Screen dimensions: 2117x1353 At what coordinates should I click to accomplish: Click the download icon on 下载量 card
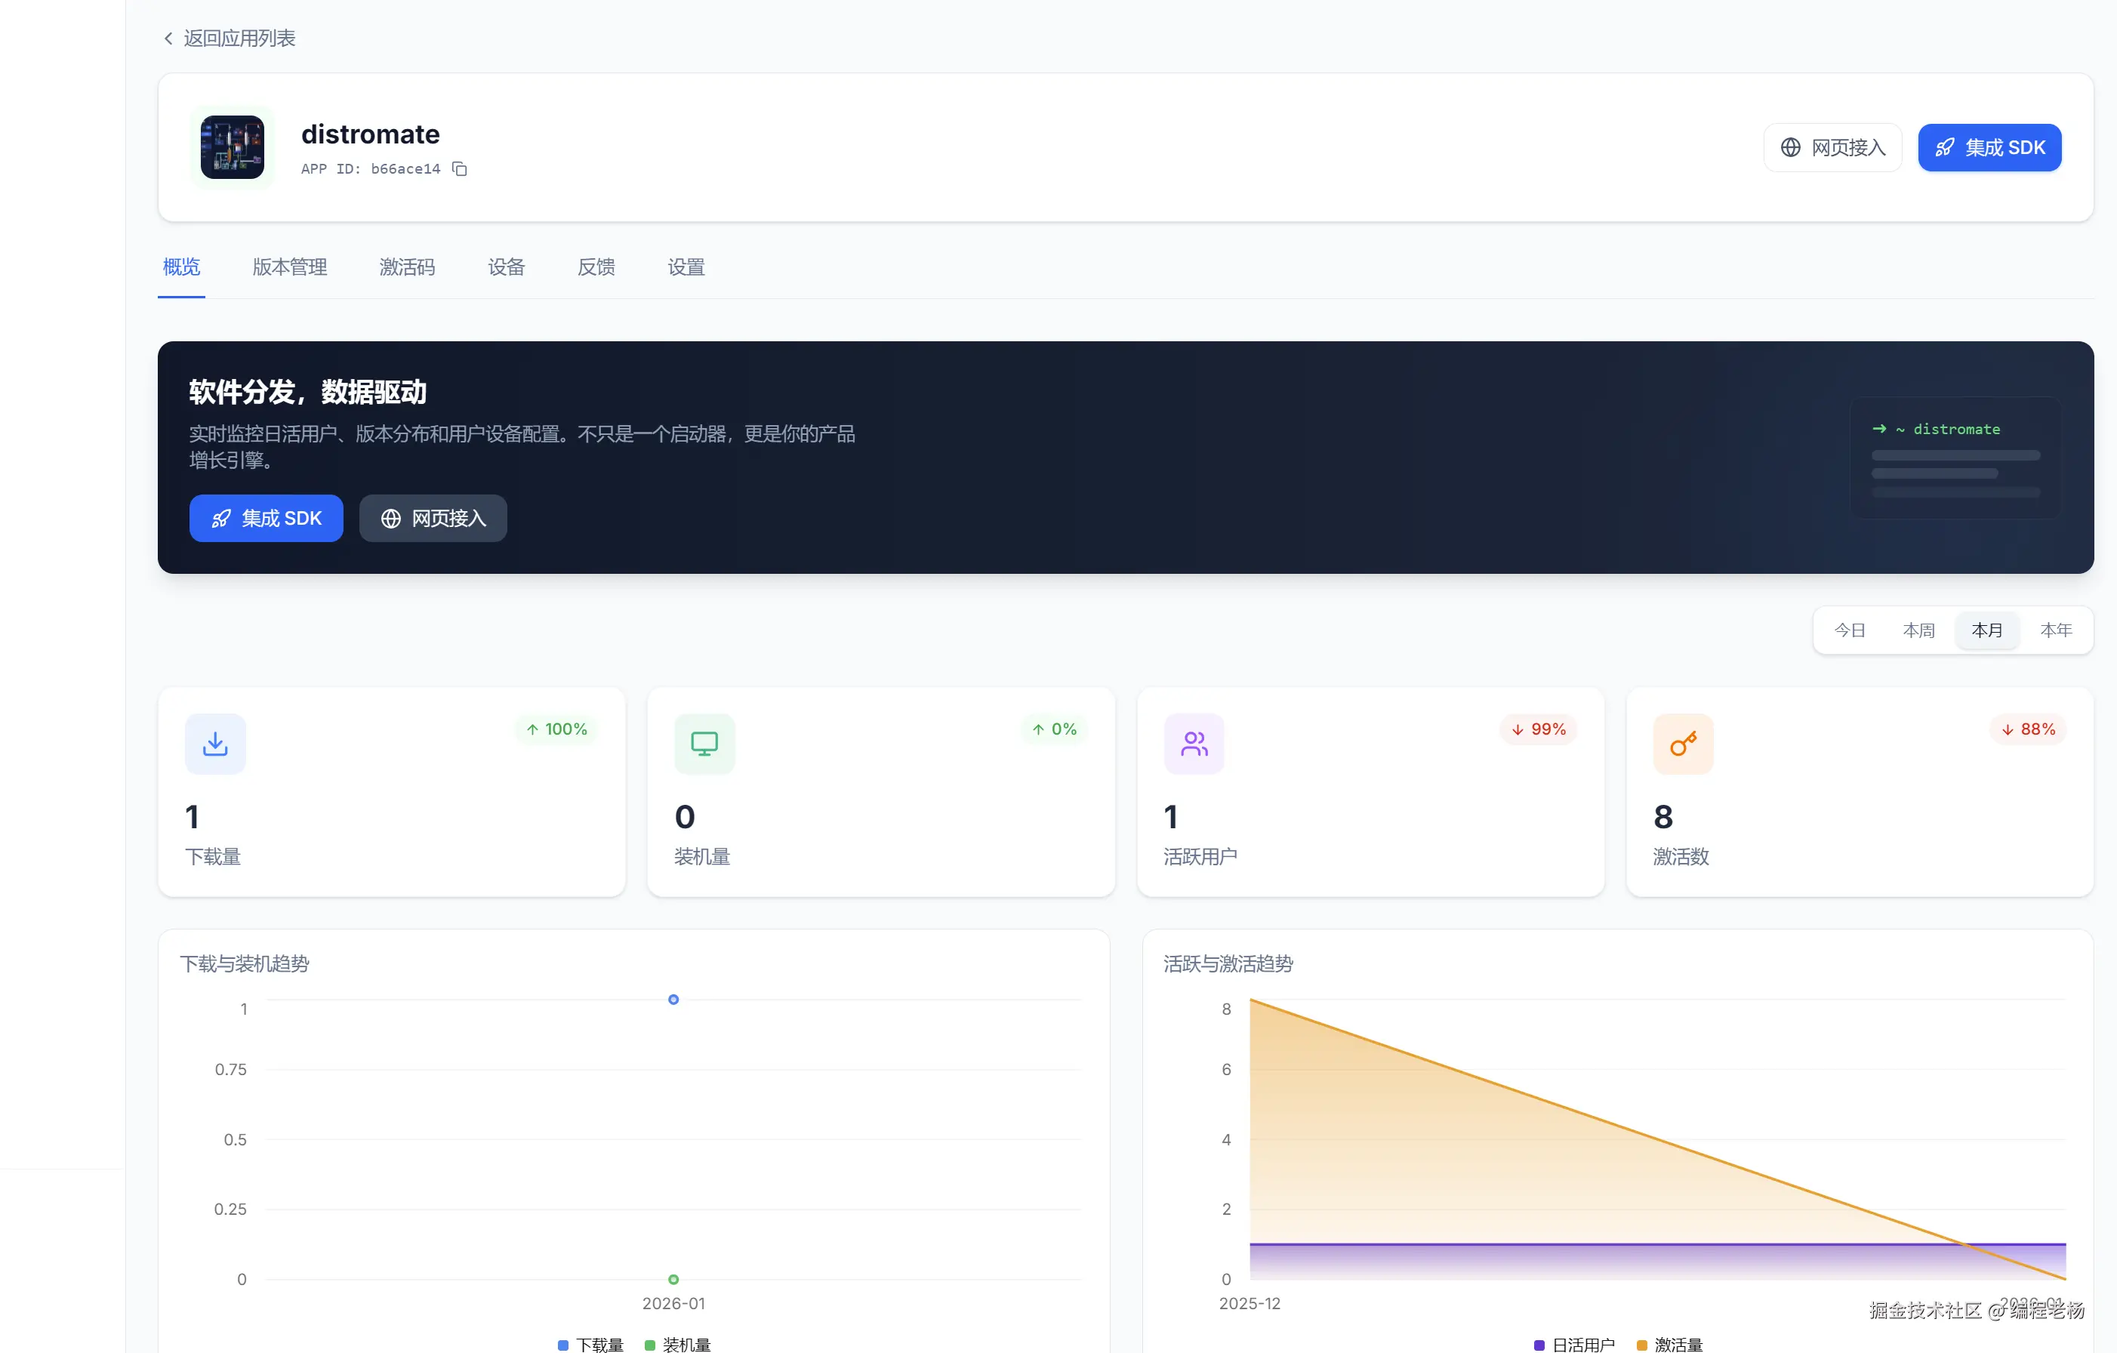pyautogui.click(x=215, y=744)
